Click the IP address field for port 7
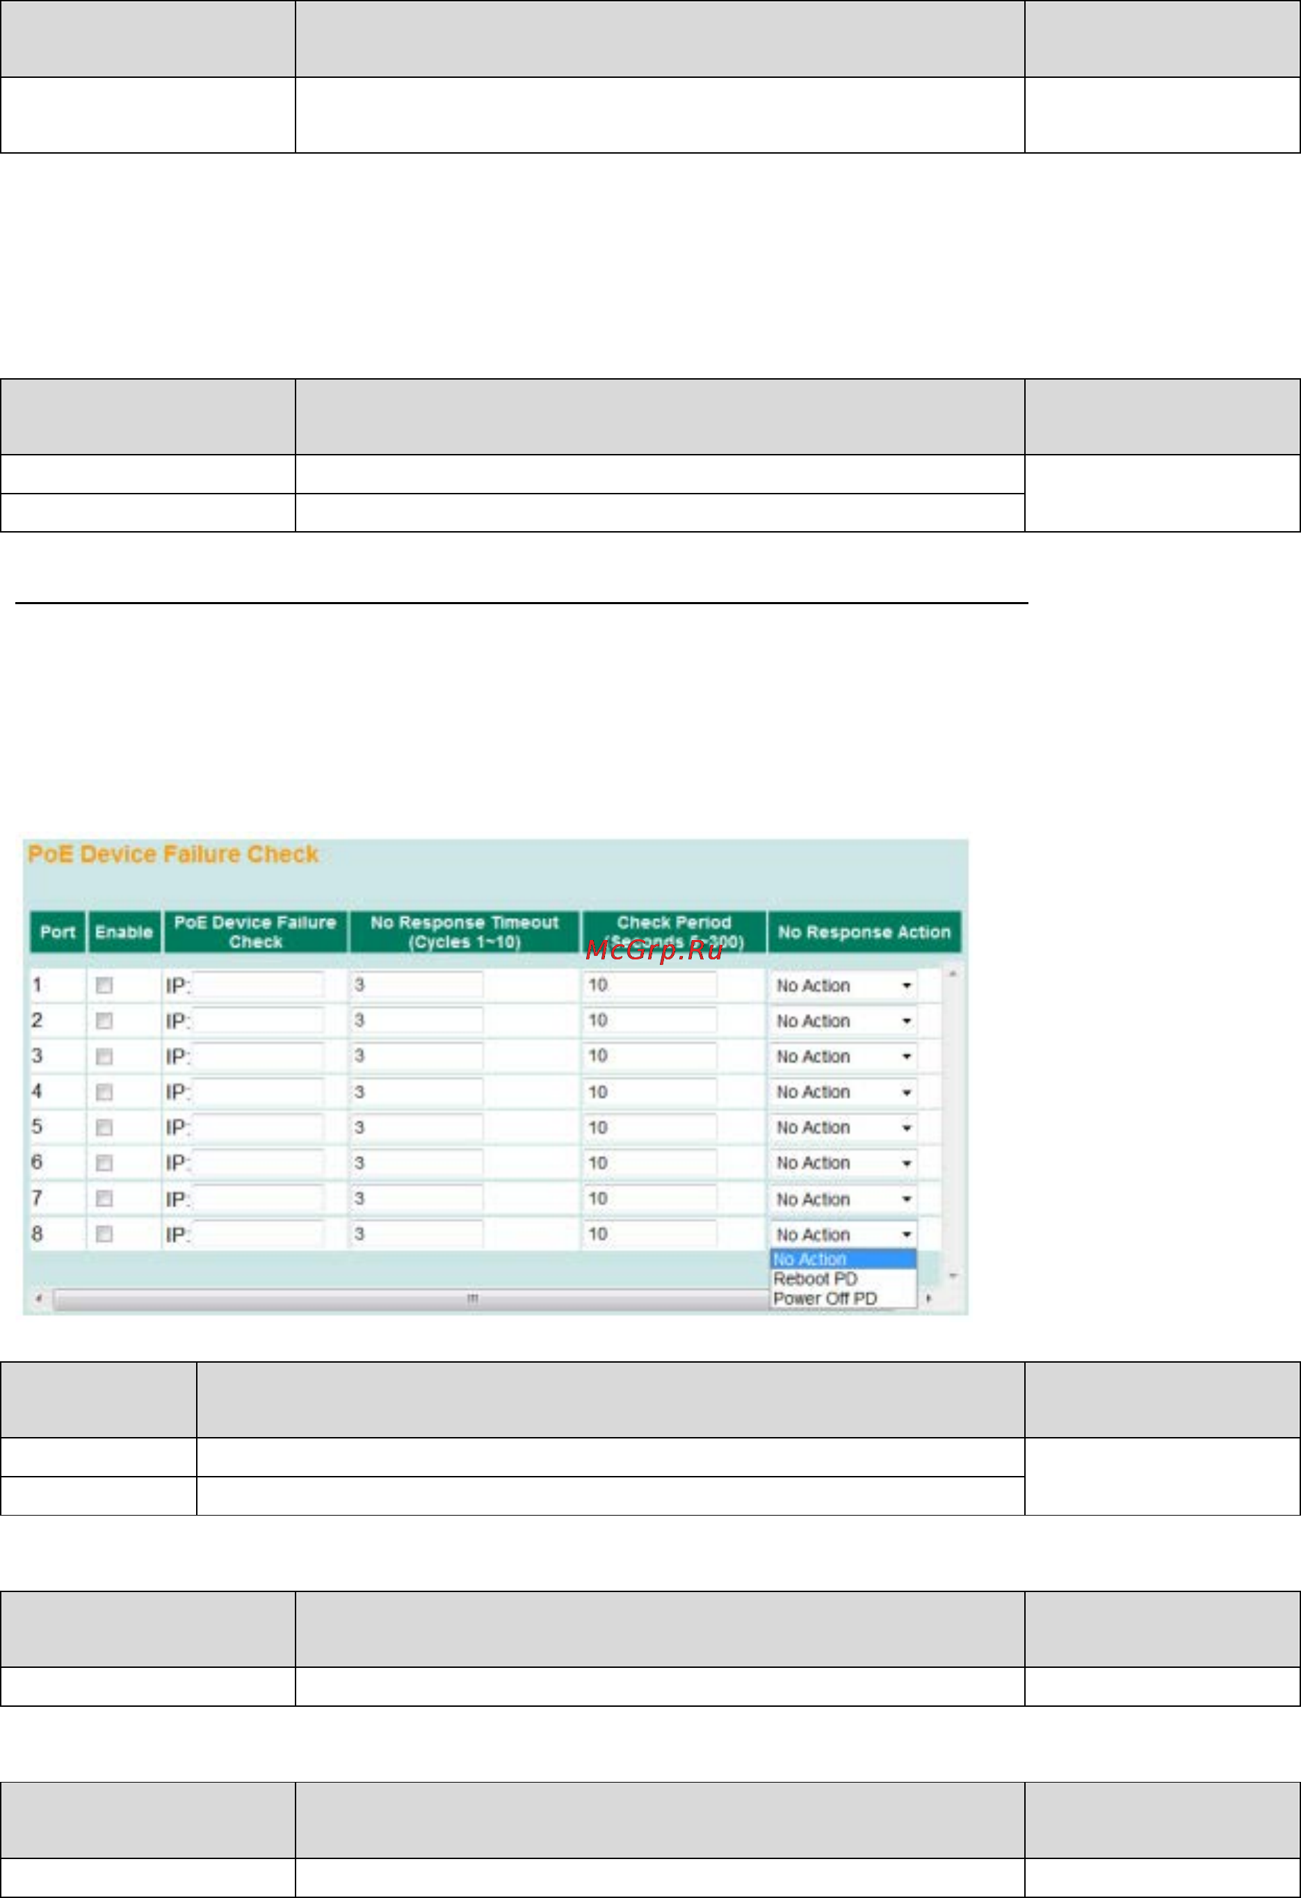1301x1898 pixels. (257, 1199)
